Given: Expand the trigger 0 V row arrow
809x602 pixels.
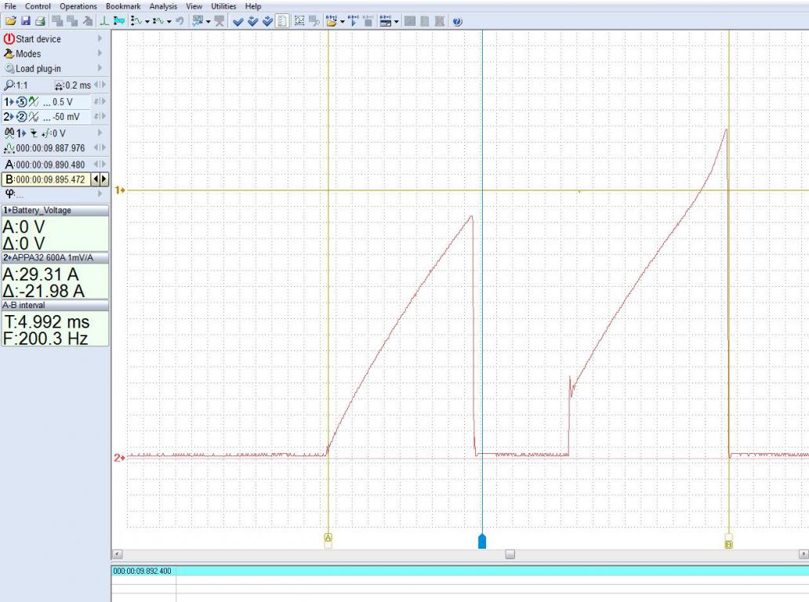Looking at the screenshot, I should click(x=100, y=133).
